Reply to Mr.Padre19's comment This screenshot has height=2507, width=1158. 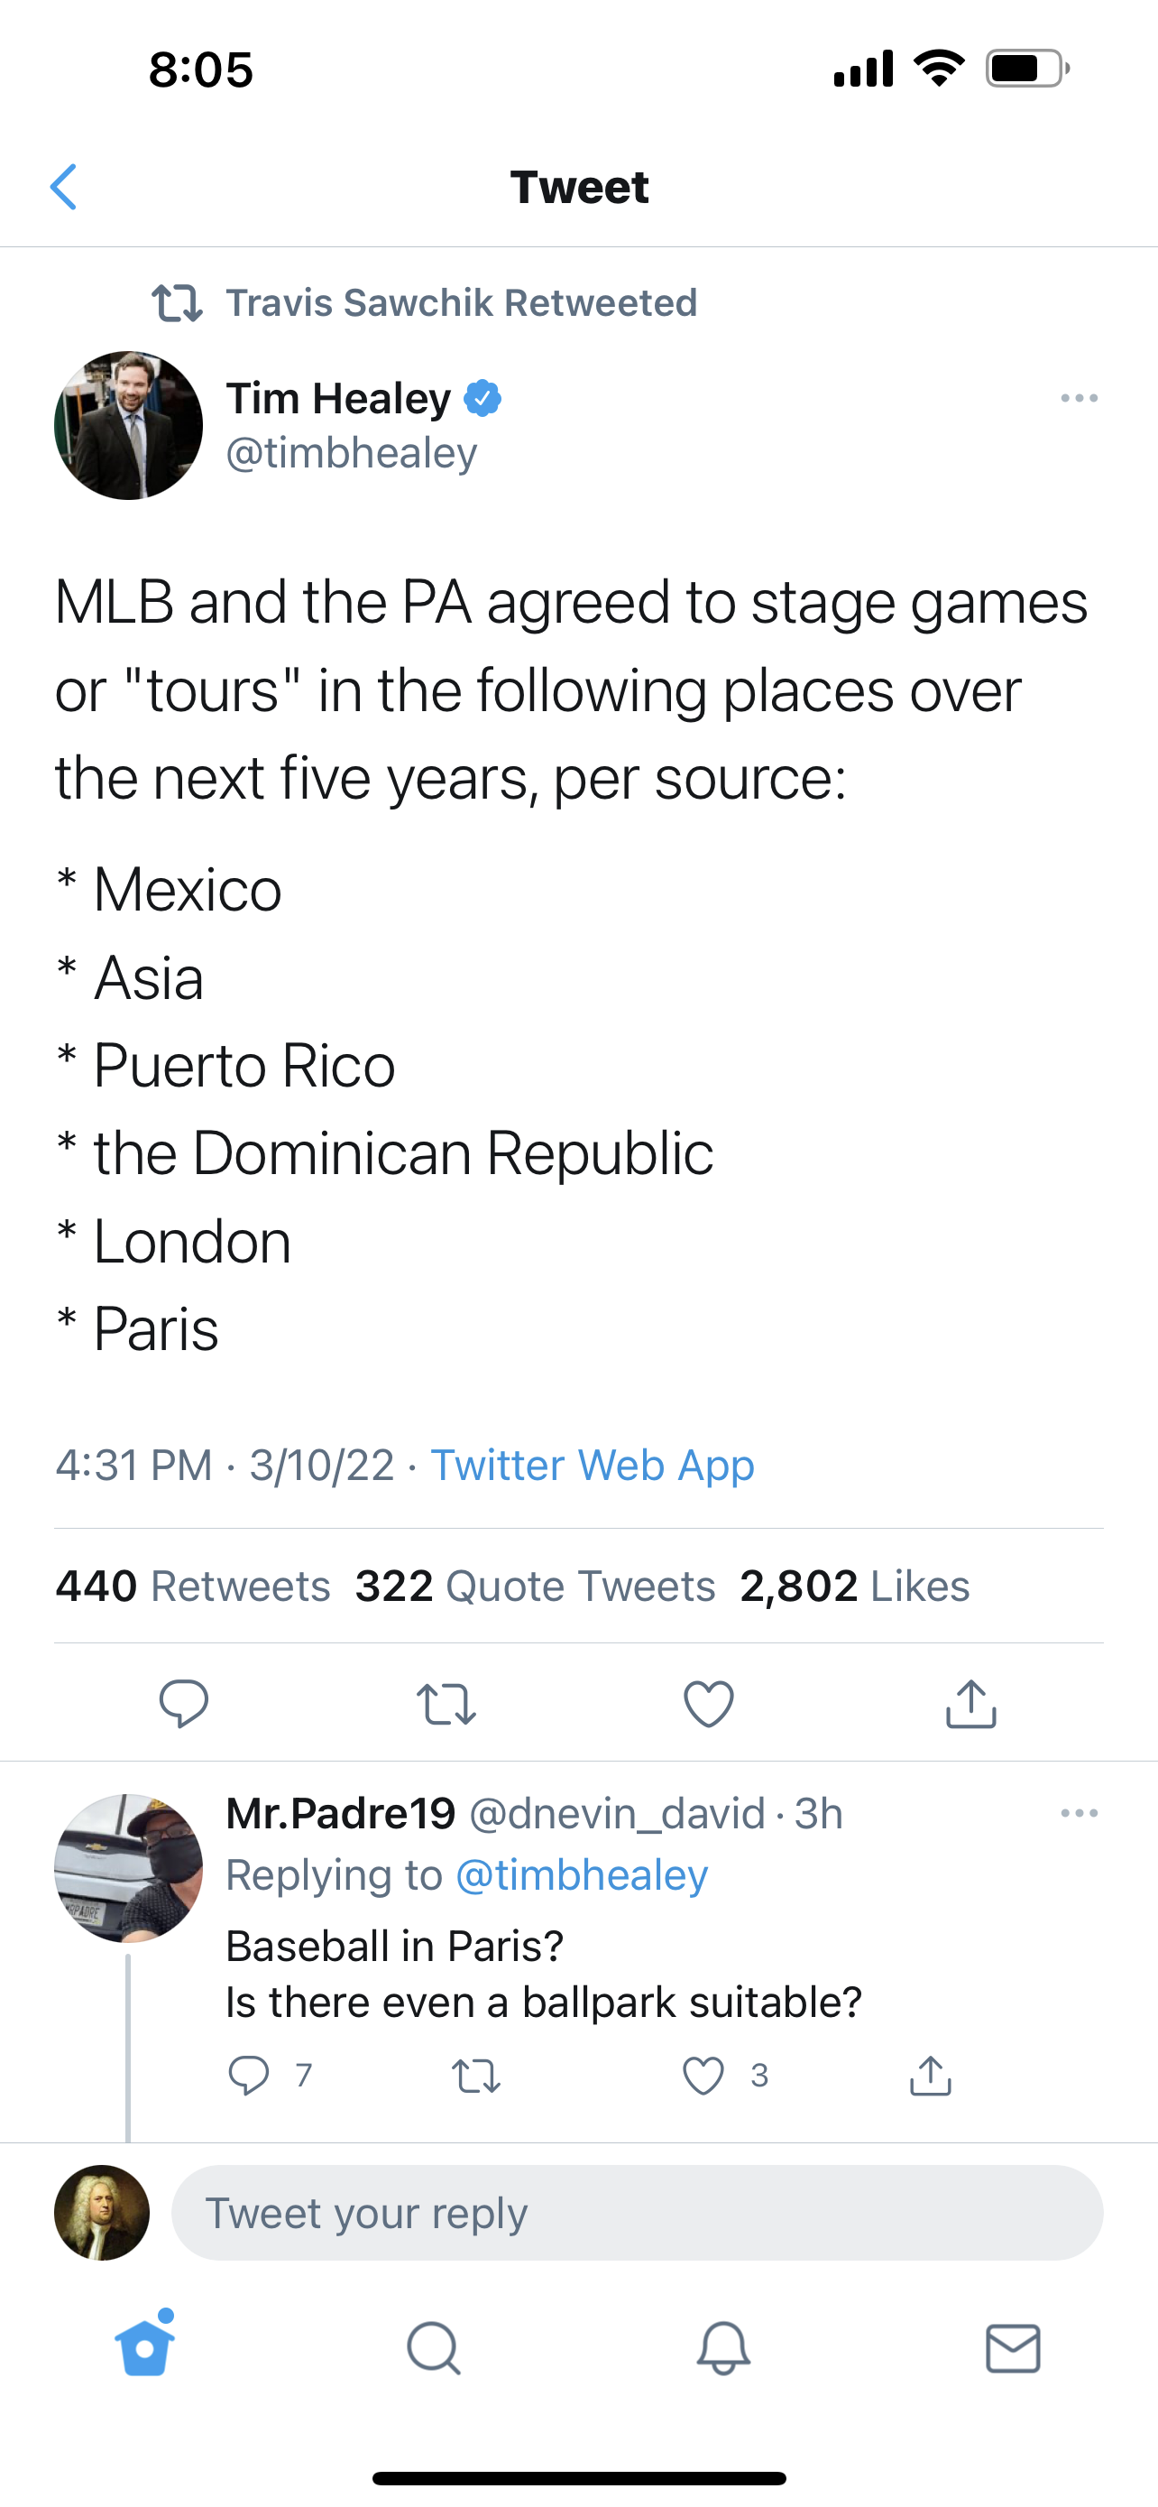click(249, 2076)
